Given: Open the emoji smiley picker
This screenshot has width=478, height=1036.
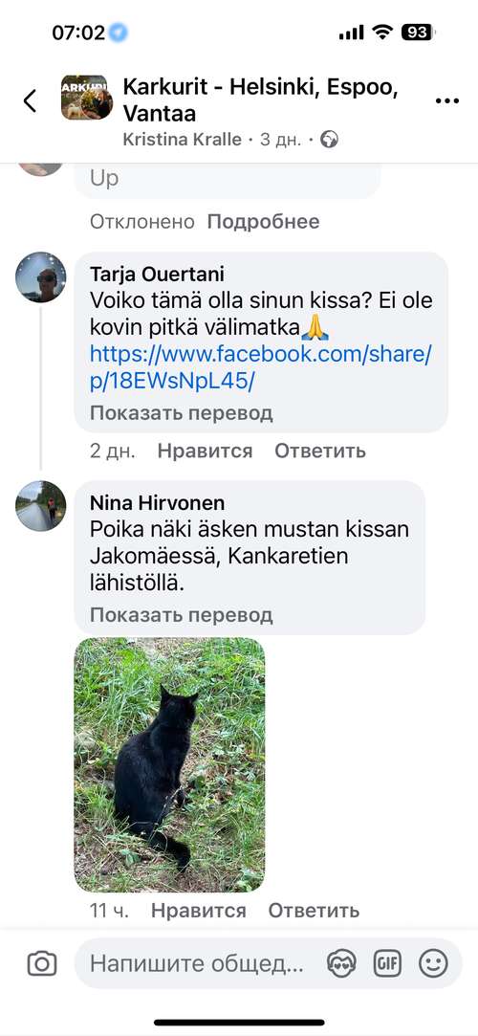Looking at the screenshot, I should click(433, 963).
